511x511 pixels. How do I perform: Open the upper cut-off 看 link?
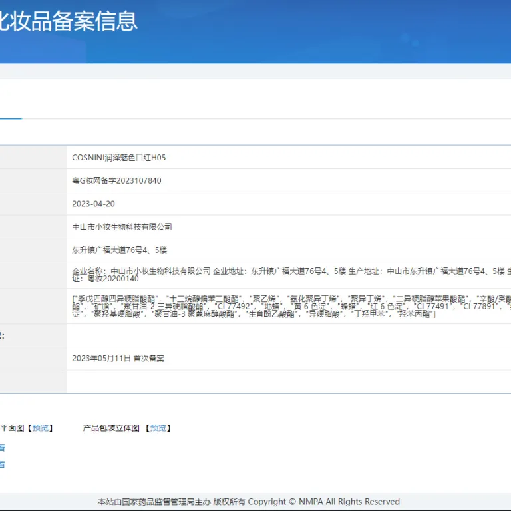click(2, 448)
